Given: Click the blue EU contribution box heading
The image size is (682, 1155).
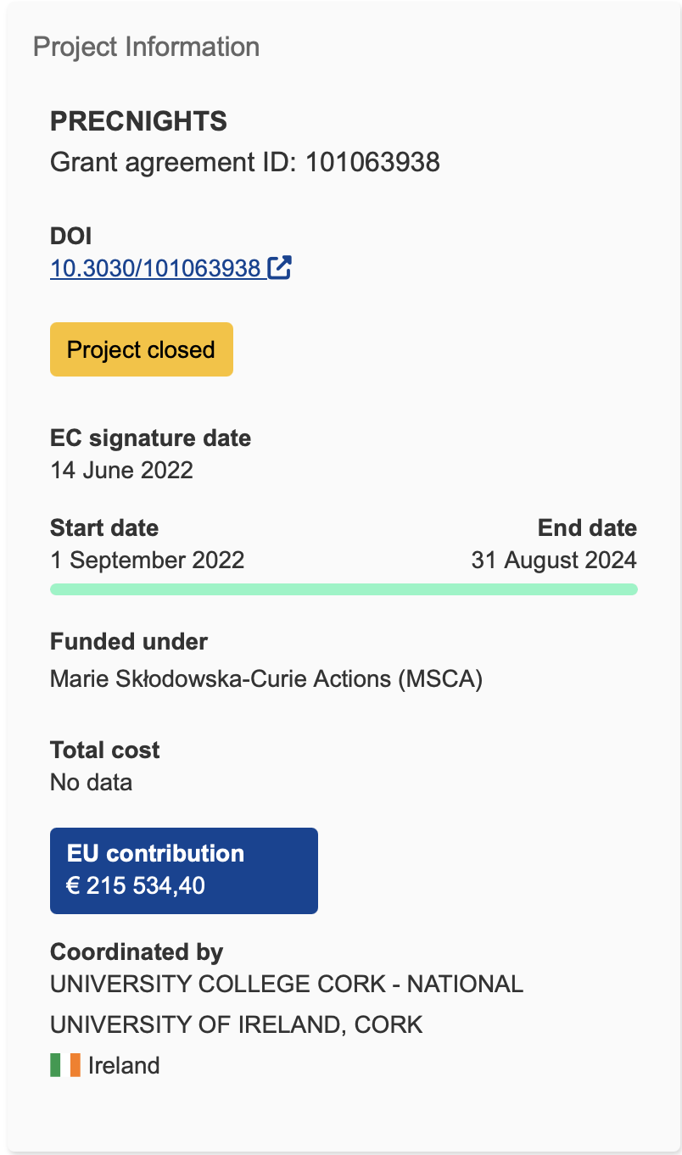Looking at the screenshot, I should coord(155,853).
